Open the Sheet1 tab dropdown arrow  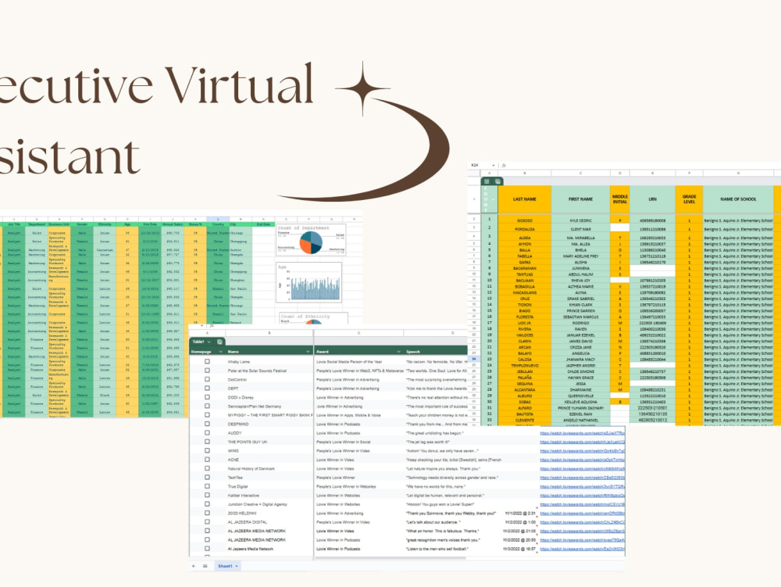click(x=237, y=566)
